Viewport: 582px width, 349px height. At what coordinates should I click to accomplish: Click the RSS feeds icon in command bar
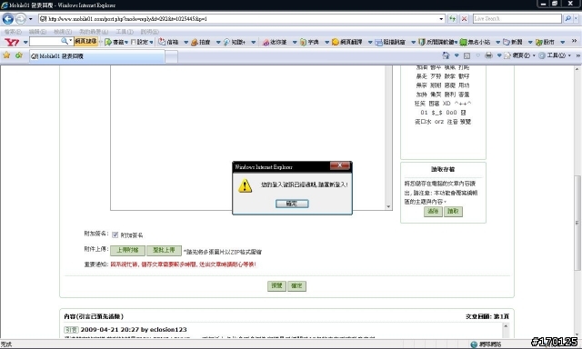point(467,55)
